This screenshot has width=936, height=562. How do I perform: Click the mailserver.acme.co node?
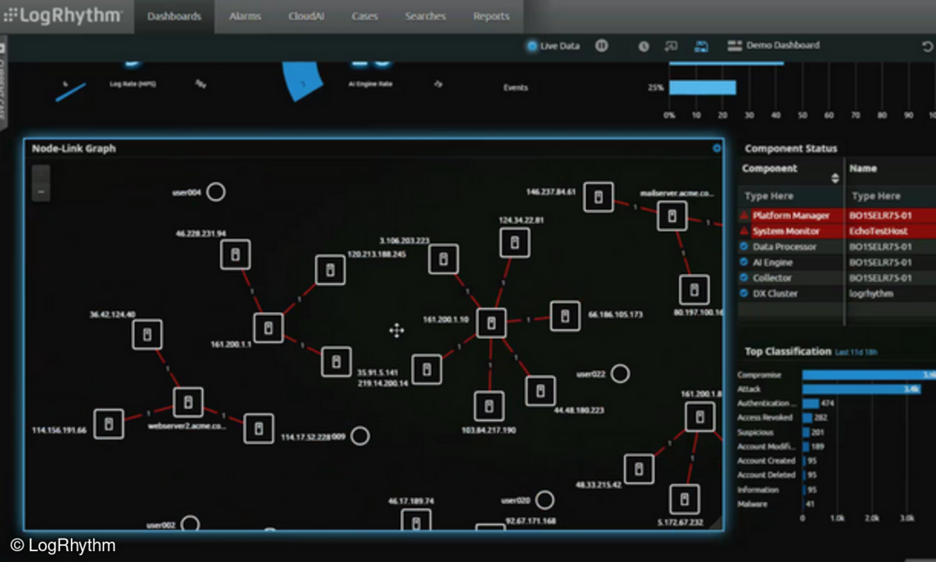(x=672, y=215)
